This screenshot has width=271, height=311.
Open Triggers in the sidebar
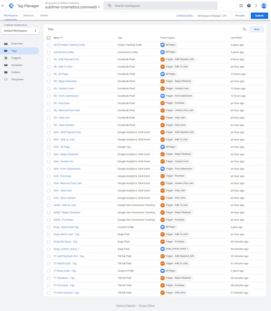tap(16, 58)
